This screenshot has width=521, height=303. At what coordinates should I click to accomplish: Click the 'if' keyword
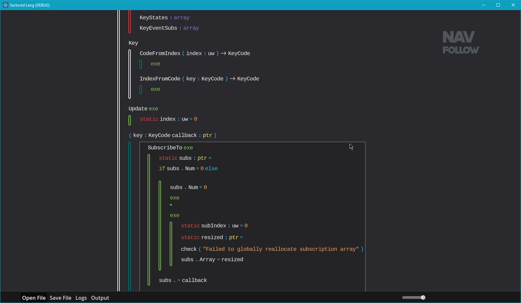pos(162,168)
